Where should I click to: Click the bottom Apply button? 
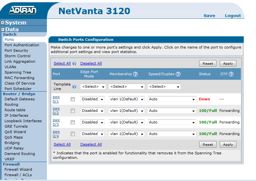pos(228,145)
